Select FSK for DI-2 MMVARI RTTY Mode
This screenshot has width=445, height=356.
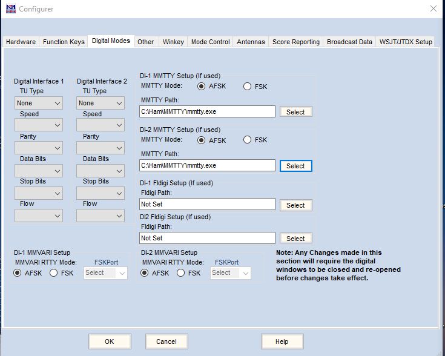(x=181, y=273)
